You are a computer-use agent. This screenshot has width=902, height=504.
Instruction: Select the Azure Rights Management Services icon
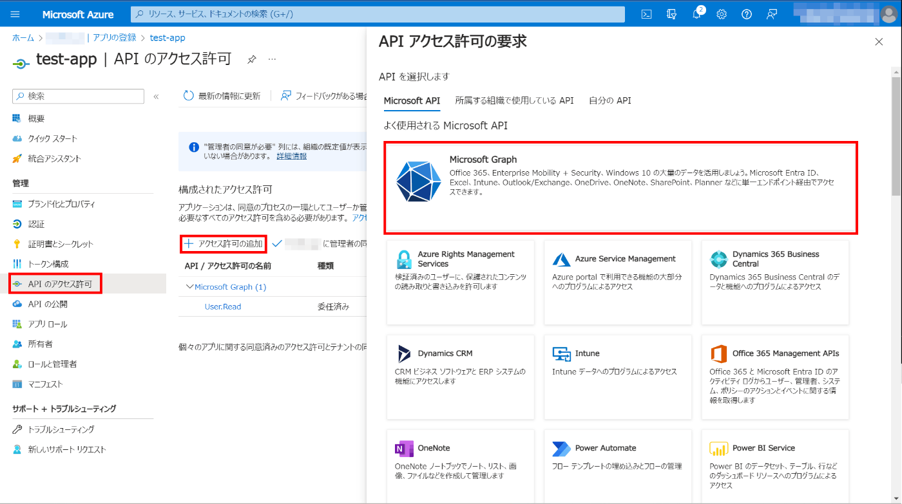pos(404,259)
